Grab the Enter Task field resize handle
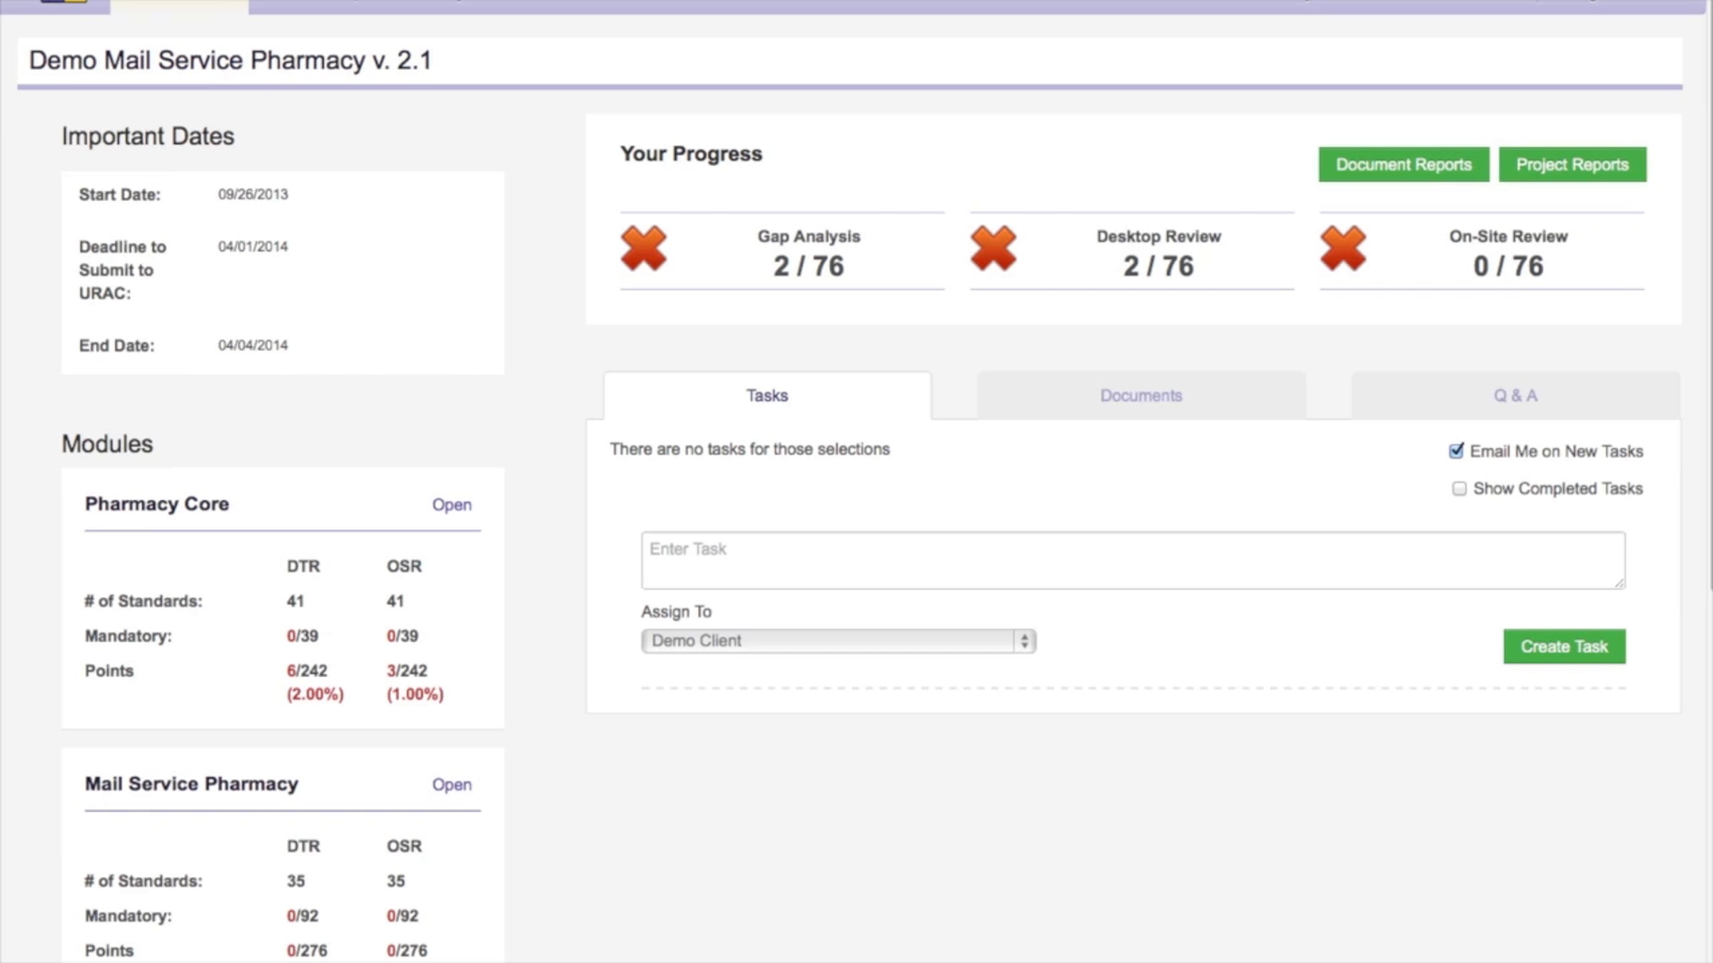 point(1619,584)
